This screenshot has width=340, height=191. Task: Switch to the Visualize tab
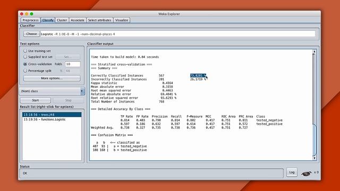pos(122,20)
